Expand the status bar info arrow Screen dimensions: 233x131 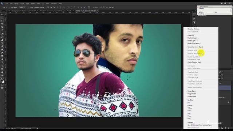click(37, 128)
